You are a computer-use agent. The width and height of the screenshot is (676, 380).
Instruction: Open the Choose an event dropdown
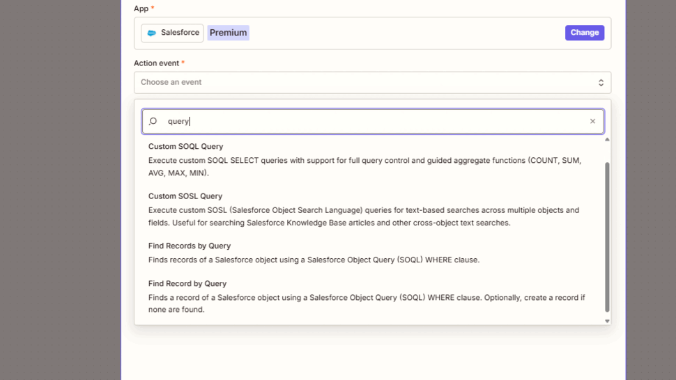[372, 82]
